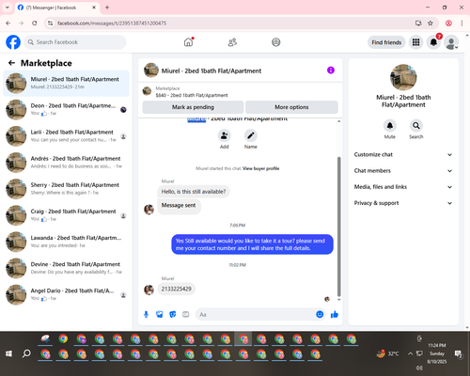Click Mark as pending button

193,107
